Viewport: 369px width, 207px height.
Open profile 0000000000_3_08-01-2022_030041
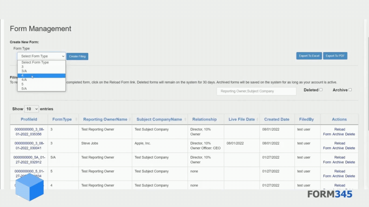[x=29, y=145]
